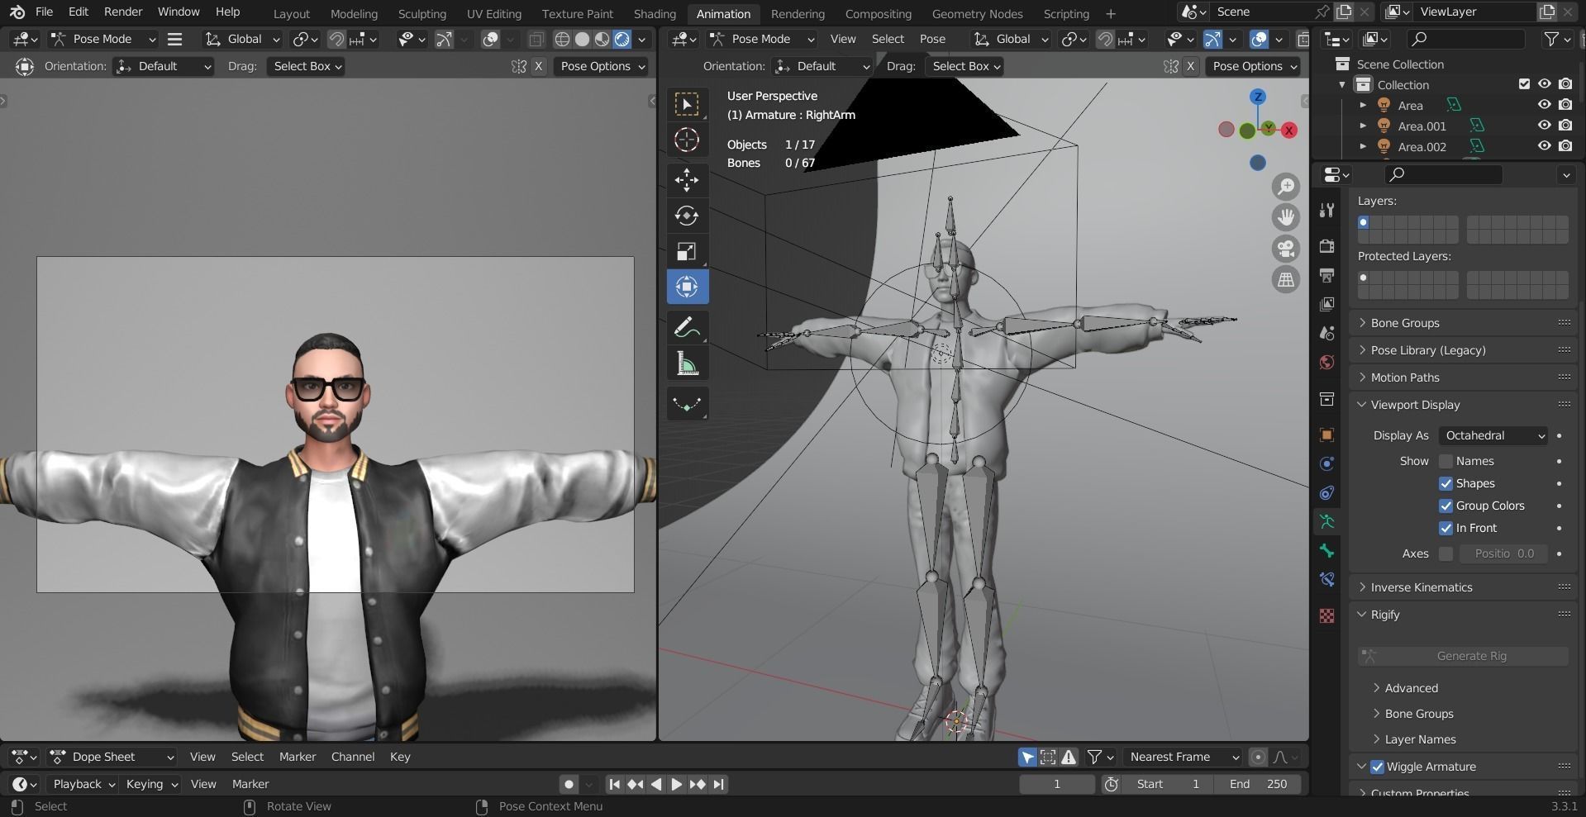Image resolution: width=1586 pixels, height=817 pixels.
Task: Enable the Names checkbox
Action: coord(1445,461)
